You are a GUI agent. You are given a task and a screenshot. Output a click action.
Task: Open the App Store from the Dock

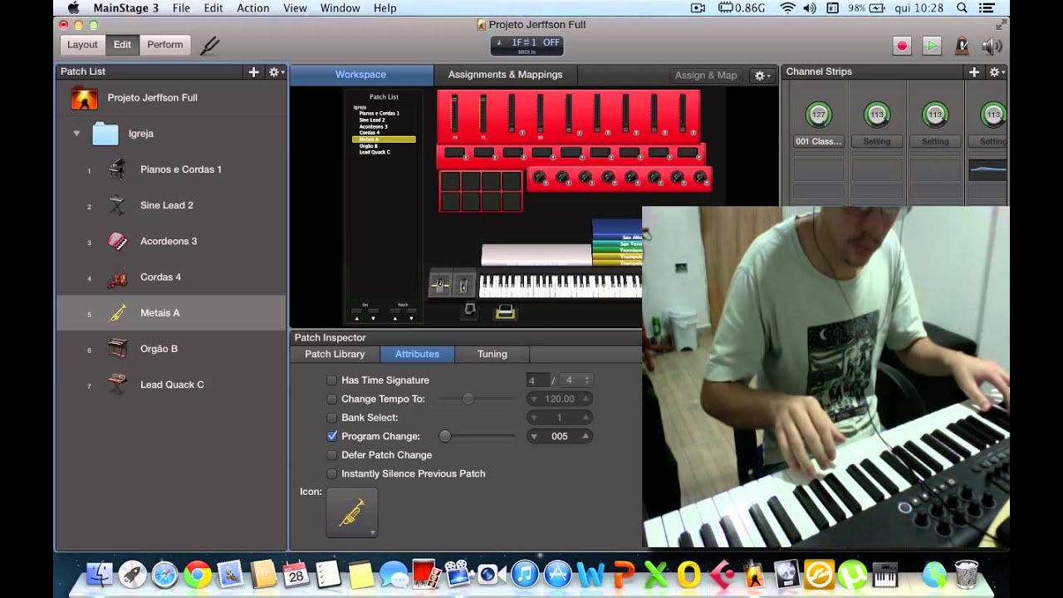pyautogui.click(x=558, y=574)
